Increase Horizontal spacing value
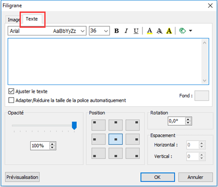 [202, 143]
